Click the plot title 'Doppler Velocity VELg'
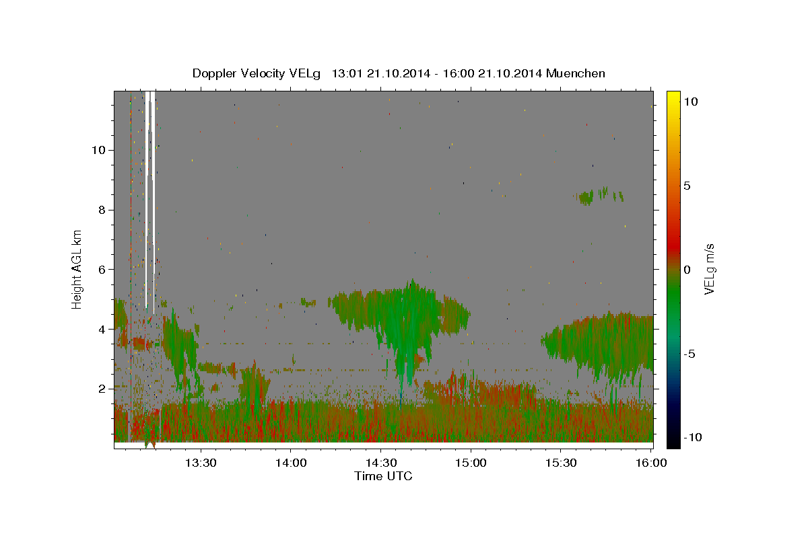Image resolution: width=808 pixels, height=538 pixels. (258, 73)
